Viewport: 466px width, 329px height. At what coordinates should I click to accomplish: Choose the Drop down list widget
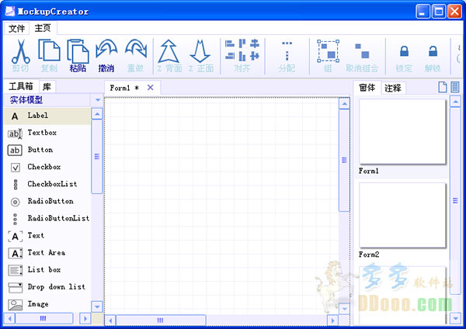(47, 287)
